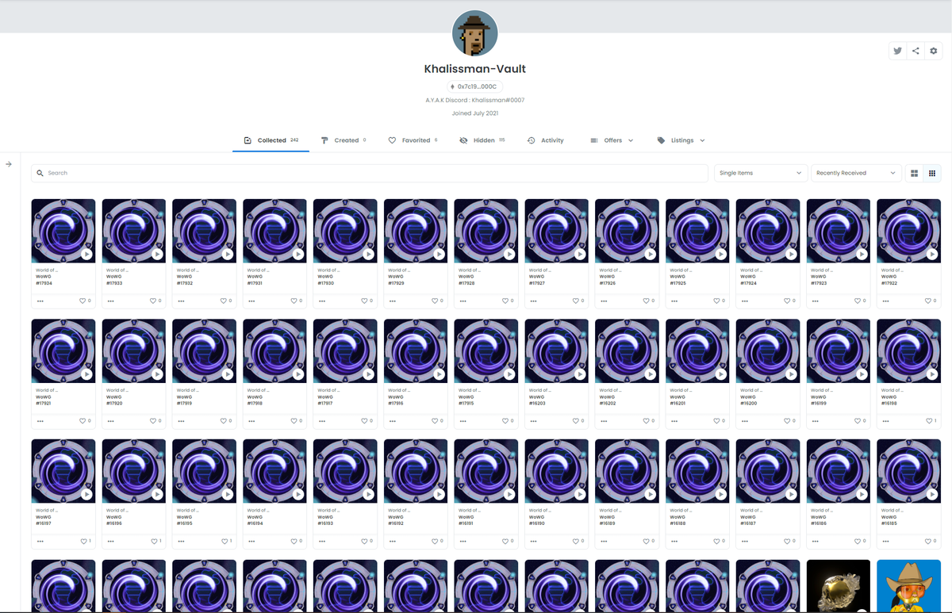
Task: Play the WoWG #16203 media
Action: pos(579,374)
